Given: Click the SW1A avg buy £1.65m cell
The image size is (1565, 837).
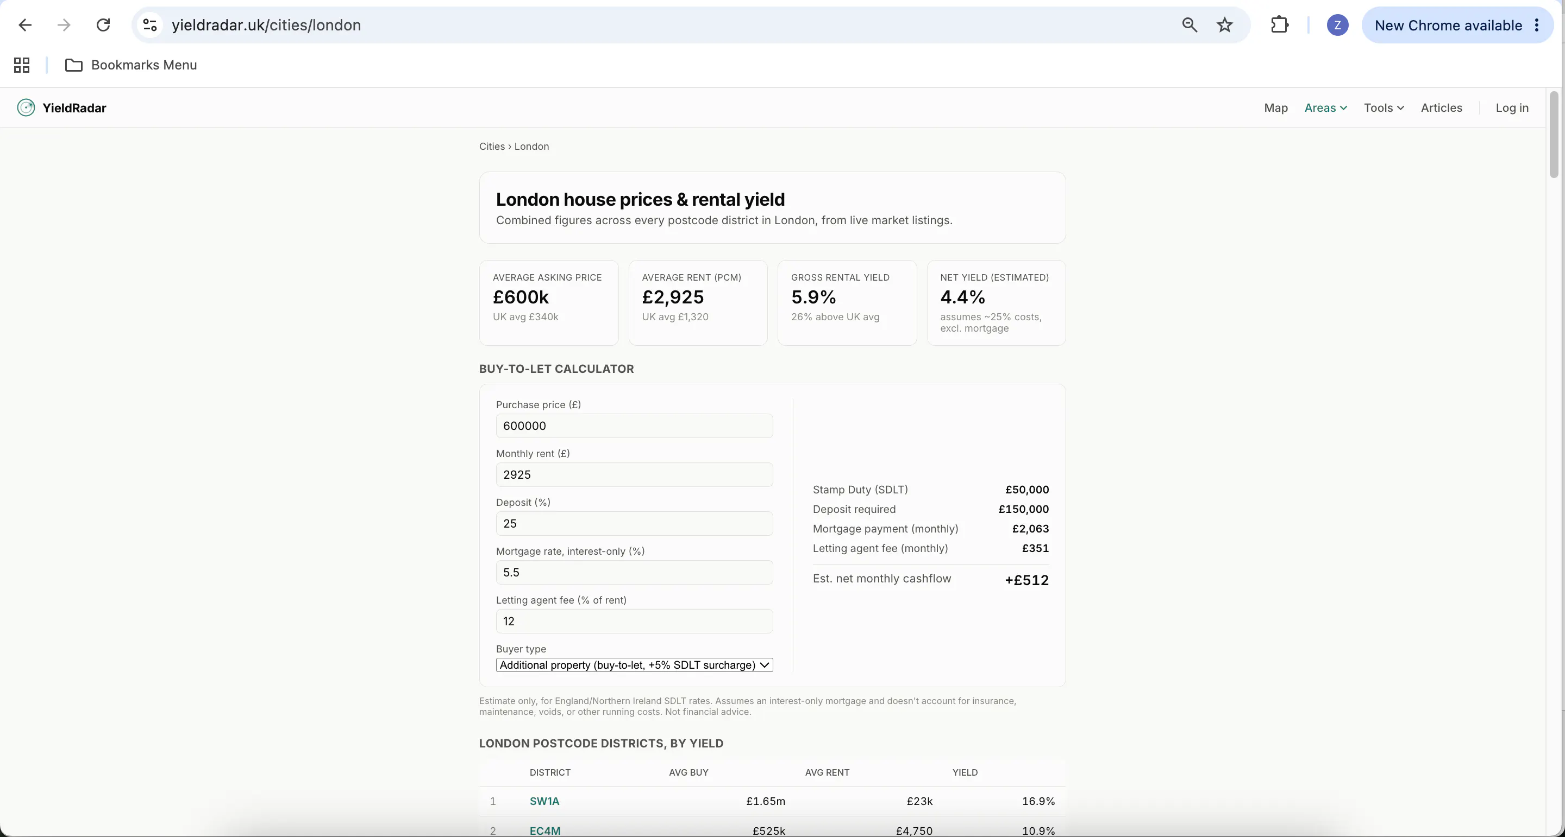Looking at the screenshot, I should [x=766, y=801].
